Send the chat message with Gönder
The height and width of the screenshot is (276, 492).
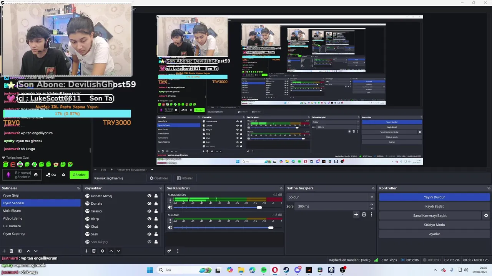79,175
